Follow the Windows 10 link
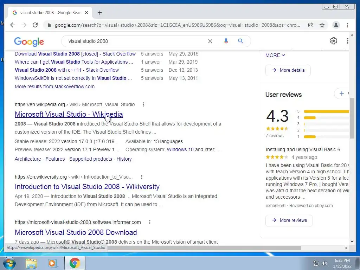This screenshot has width=360, height=270. [x=180, y=149]
